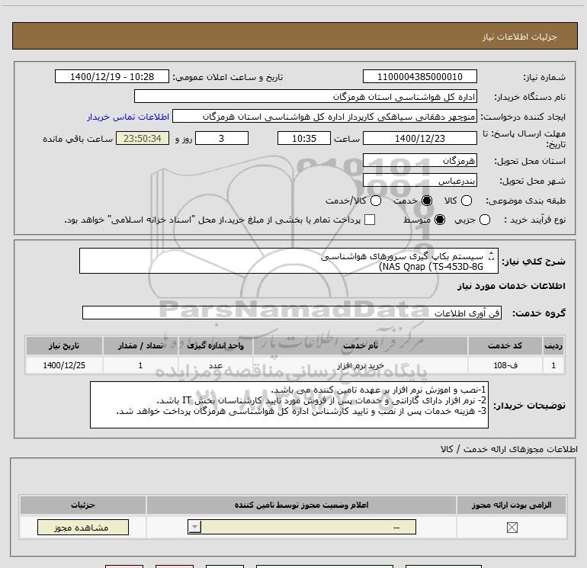The width and height of the screenshot is (587, 568).
Task: Click the need date cell 1400/12/25
Action: point(64,365)
